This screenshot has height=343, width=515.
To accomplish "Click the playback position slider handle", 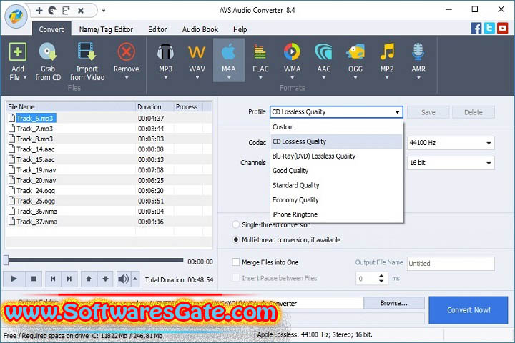I will coord(6,260).
